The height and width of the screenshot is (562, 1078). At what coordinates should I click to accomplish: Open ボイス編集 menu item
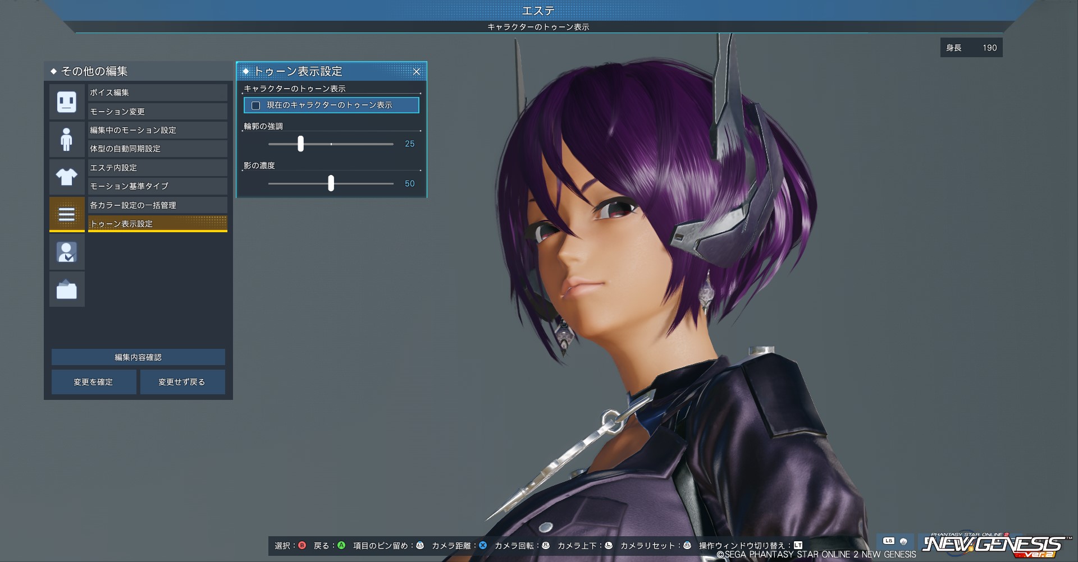tap(158, 93)
